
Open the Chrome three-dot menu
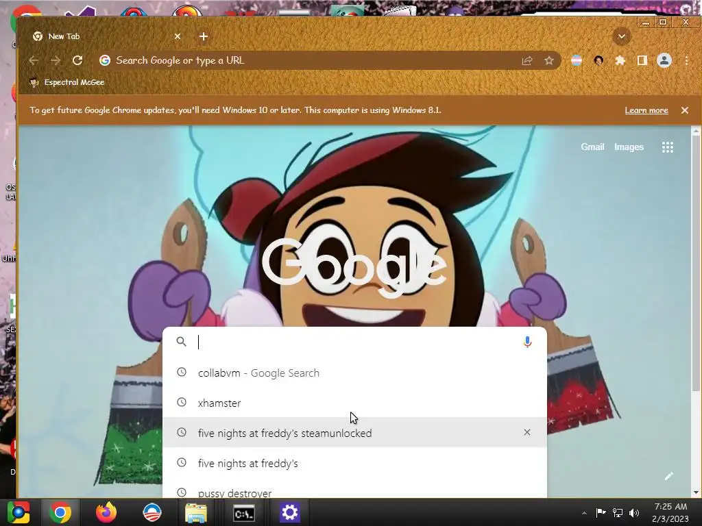(686, 60)
